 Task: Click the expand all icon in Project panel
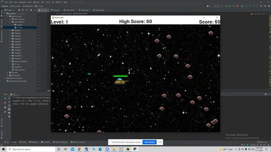coord(23,10)
